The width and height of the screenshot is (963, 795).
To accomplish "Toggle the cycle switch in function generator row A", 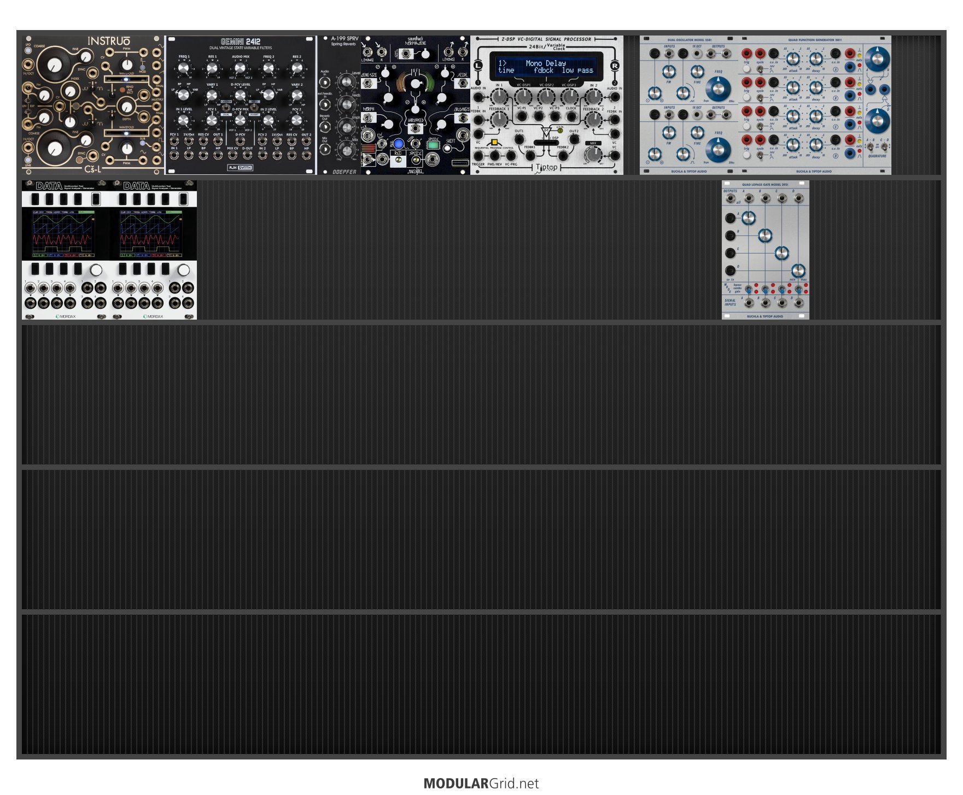I will (x=760, y=69).
